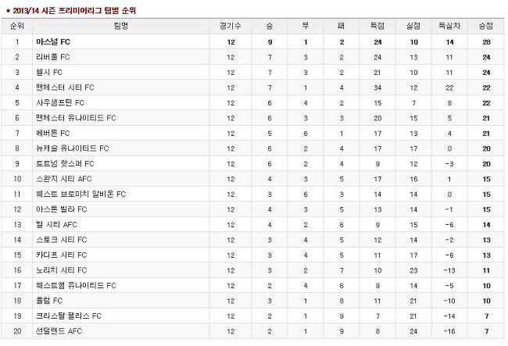508x346 pixels.
Task: Click the 순위 column header
Action: point(17,26)
